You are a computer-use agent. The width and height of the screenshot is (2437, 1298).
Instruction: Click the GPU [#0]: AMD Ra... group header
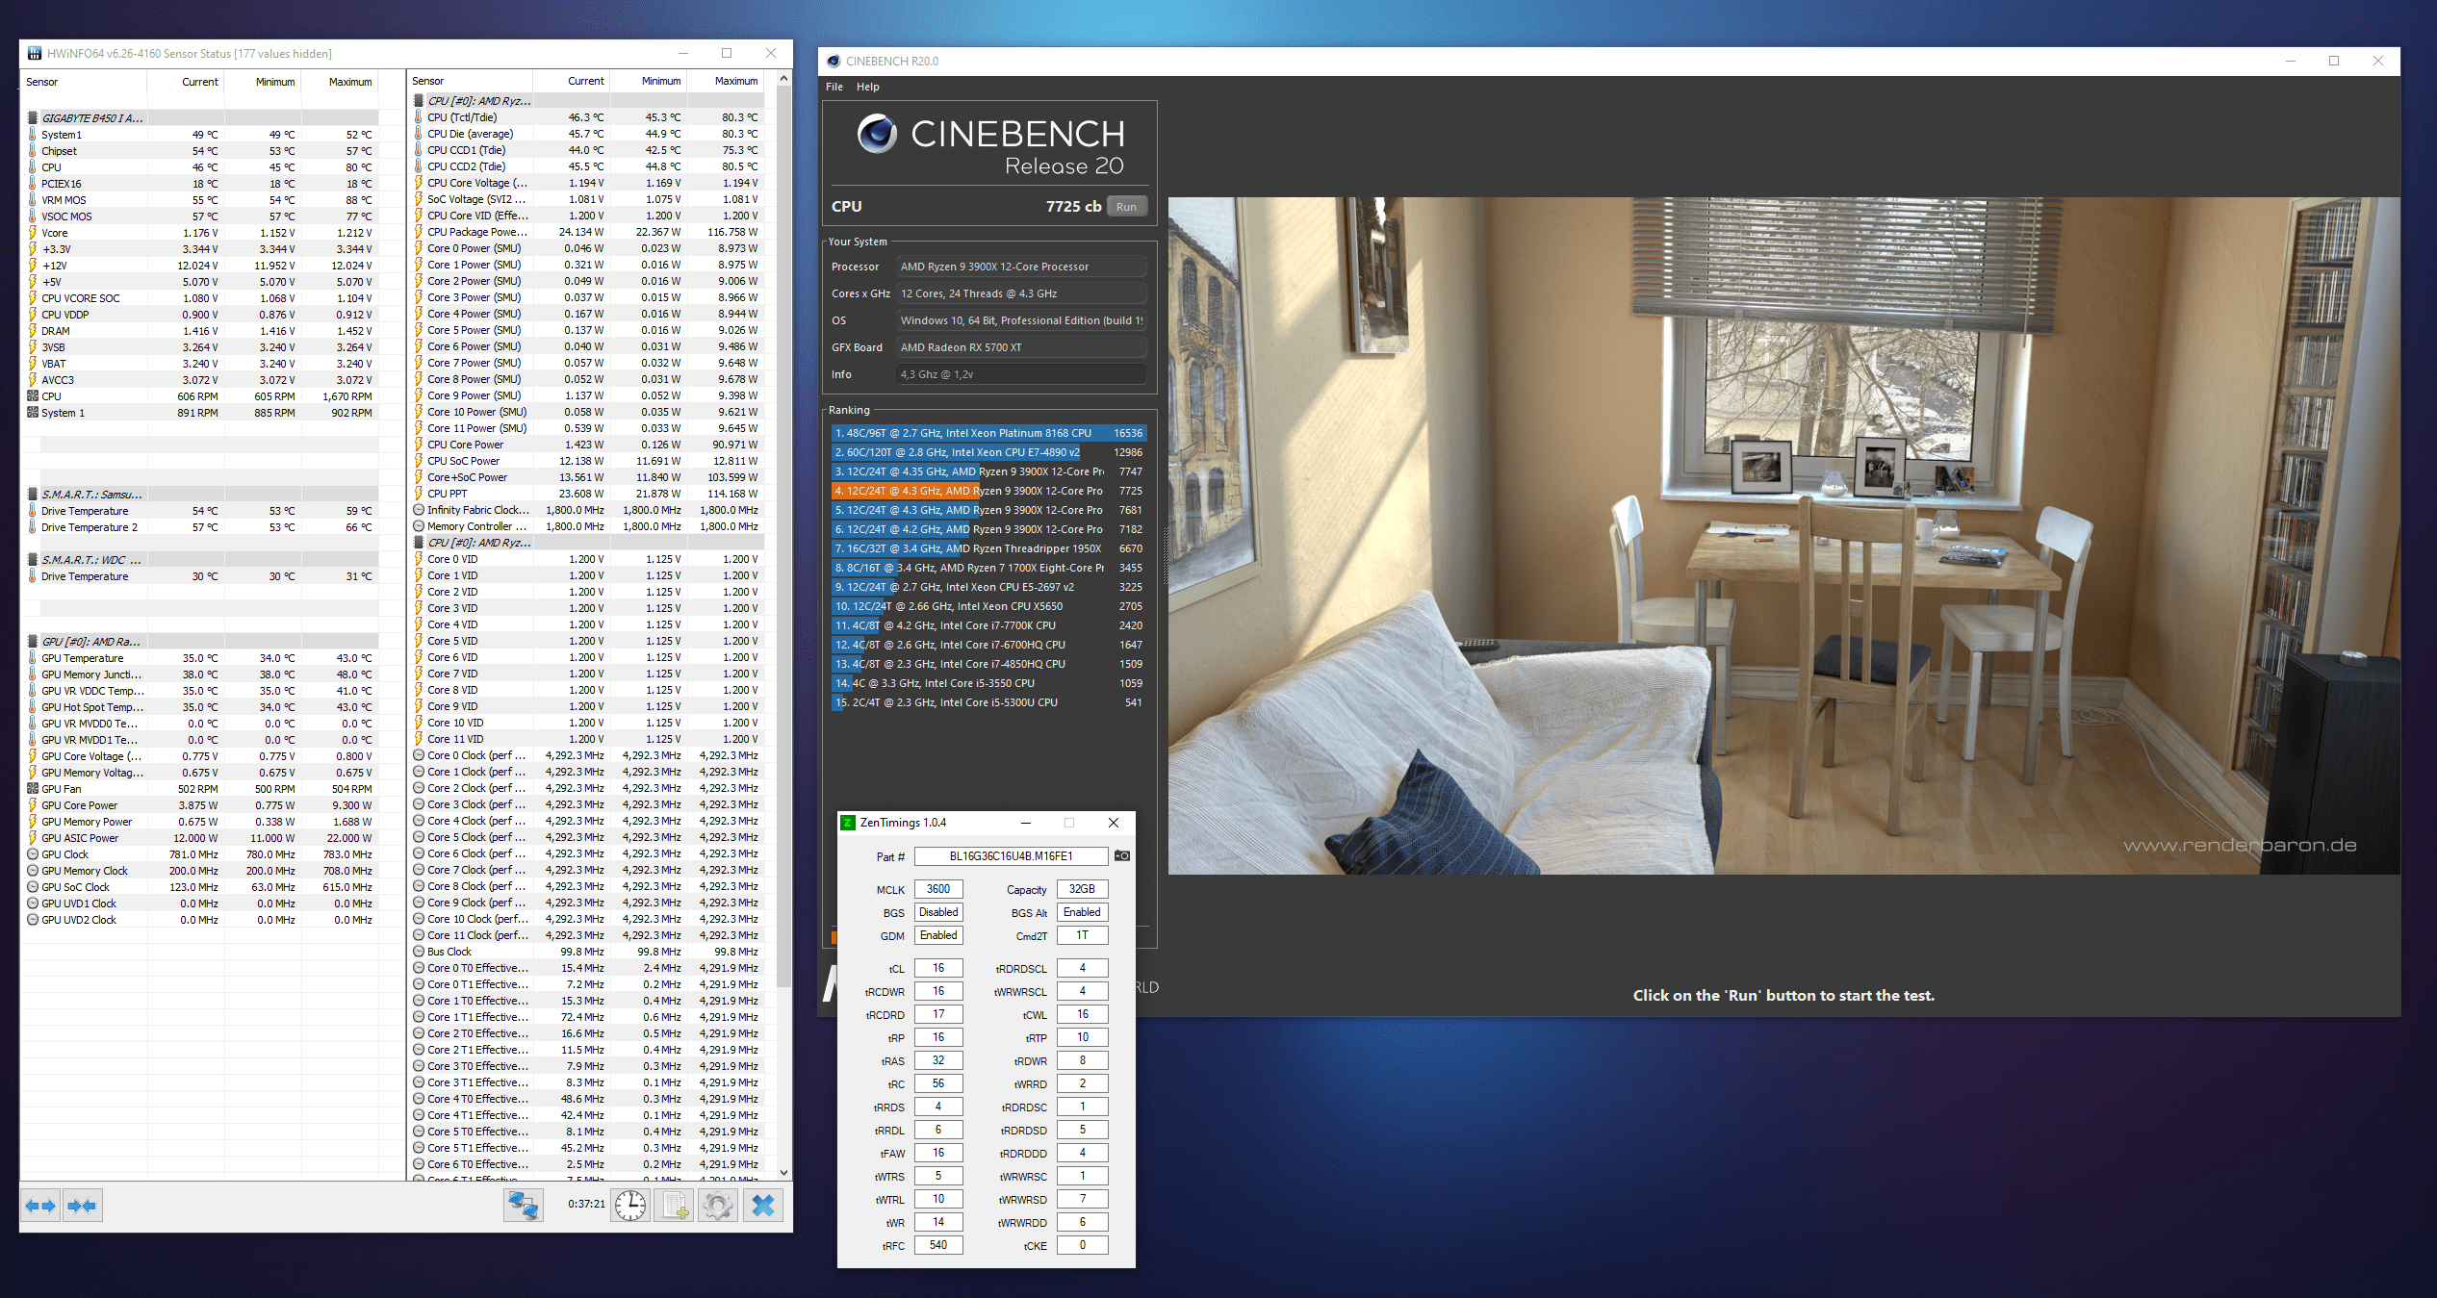pyautogui.click(x=200, y=642)
